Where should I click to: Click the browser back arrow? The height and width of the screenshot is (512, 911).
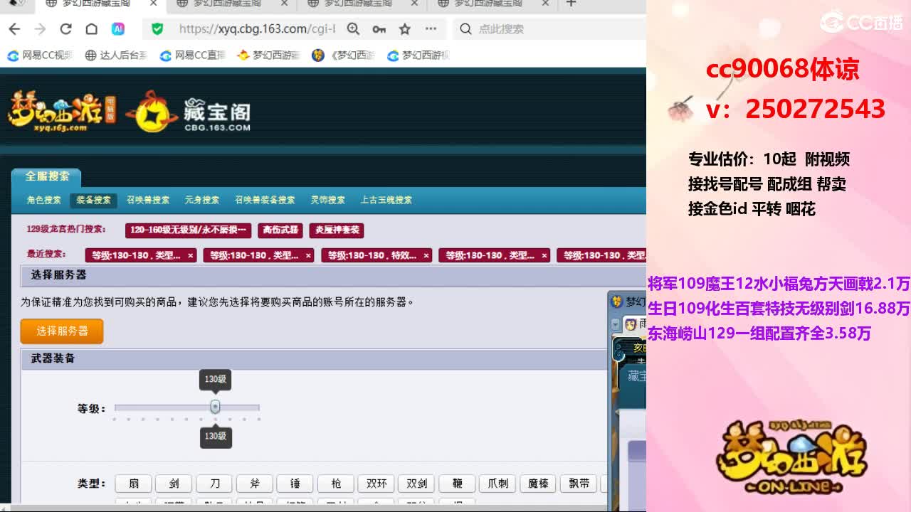[14, 29]
